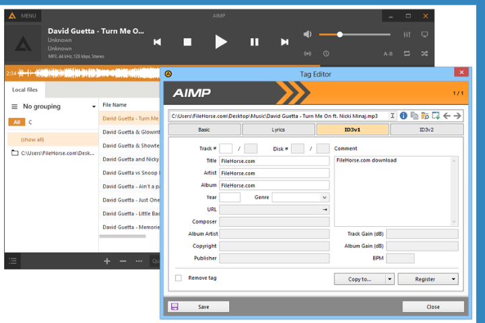Switch to the ID3v2 tab
The height and width of the screenshot is (323, 485).
[426, 130]
